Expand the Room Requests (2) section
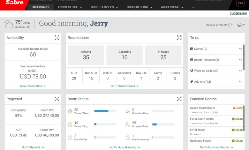249x150 pixels. click(x=240, y=60)
